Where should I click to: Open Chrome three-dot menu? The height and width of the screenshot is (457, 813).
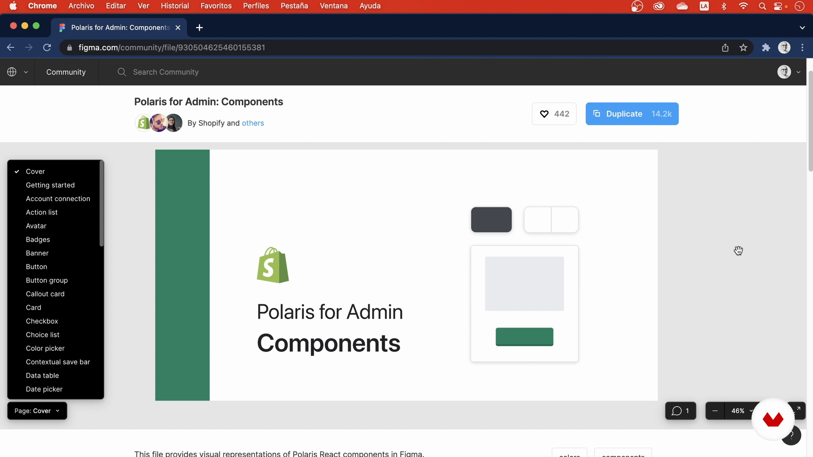click(x=802, y=47)
